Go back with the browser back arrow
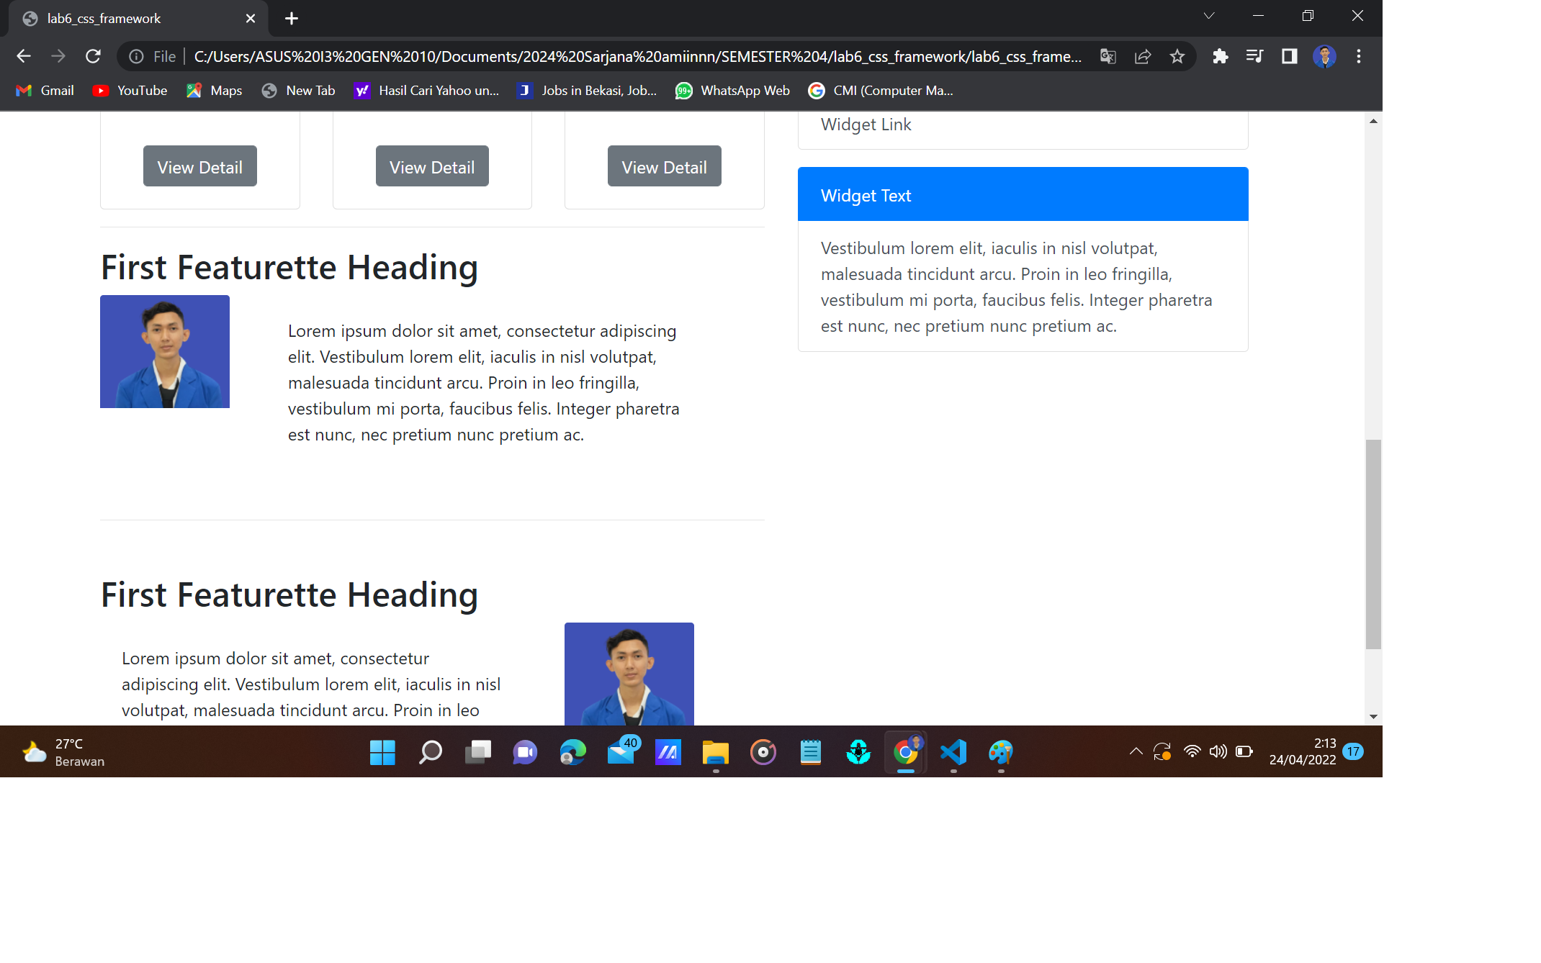The image size is (1541, 963). [x=24, y=56]
